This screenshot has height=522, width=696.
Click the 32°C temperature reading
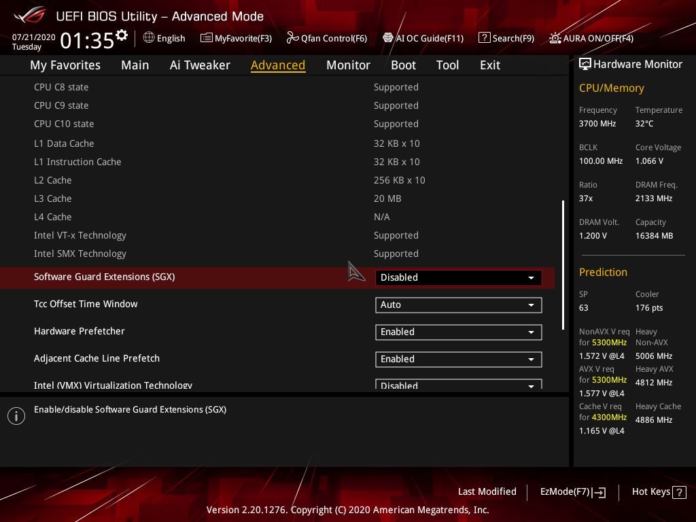(644, 124)
